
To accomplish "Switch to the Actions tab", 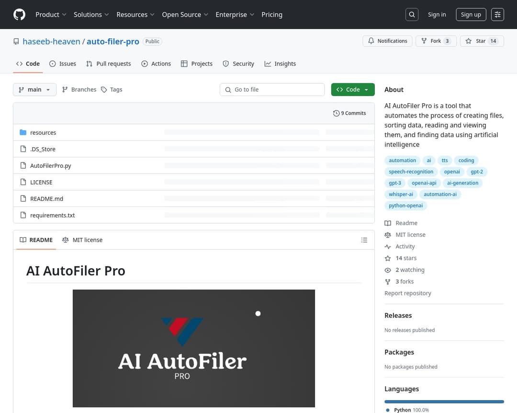I will 156,64.
